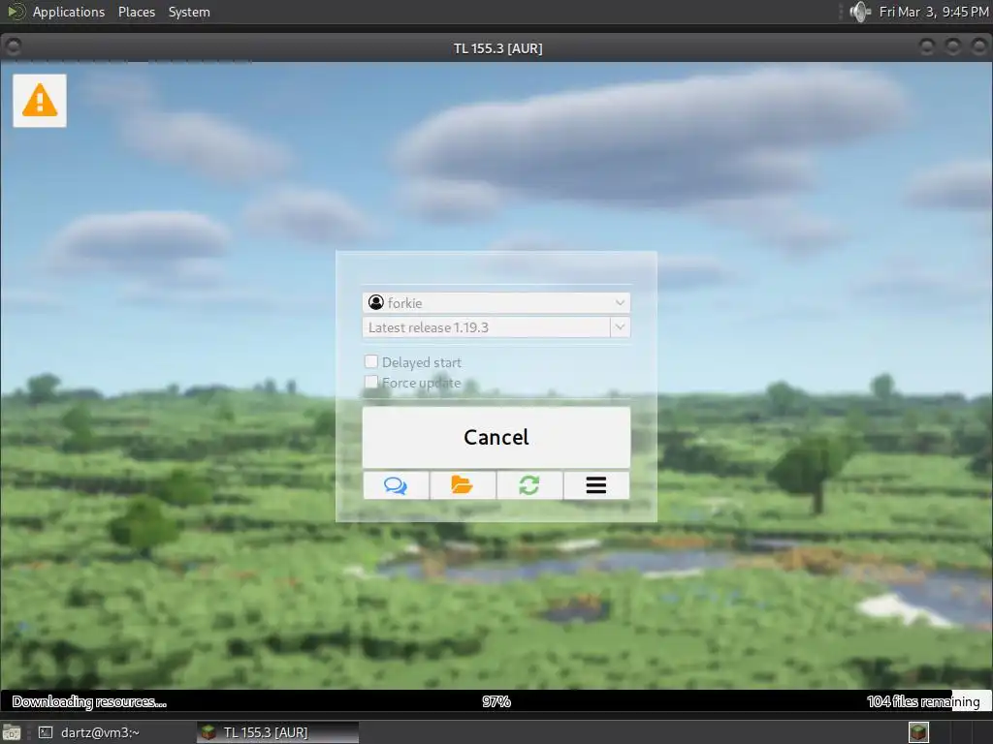Click the Applications menu logo icon
This screenshot has height=744, width=993.
(16, 12)
